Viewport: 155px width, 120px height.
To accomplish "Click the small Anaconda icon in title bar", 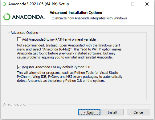I will tap(4, 4).
